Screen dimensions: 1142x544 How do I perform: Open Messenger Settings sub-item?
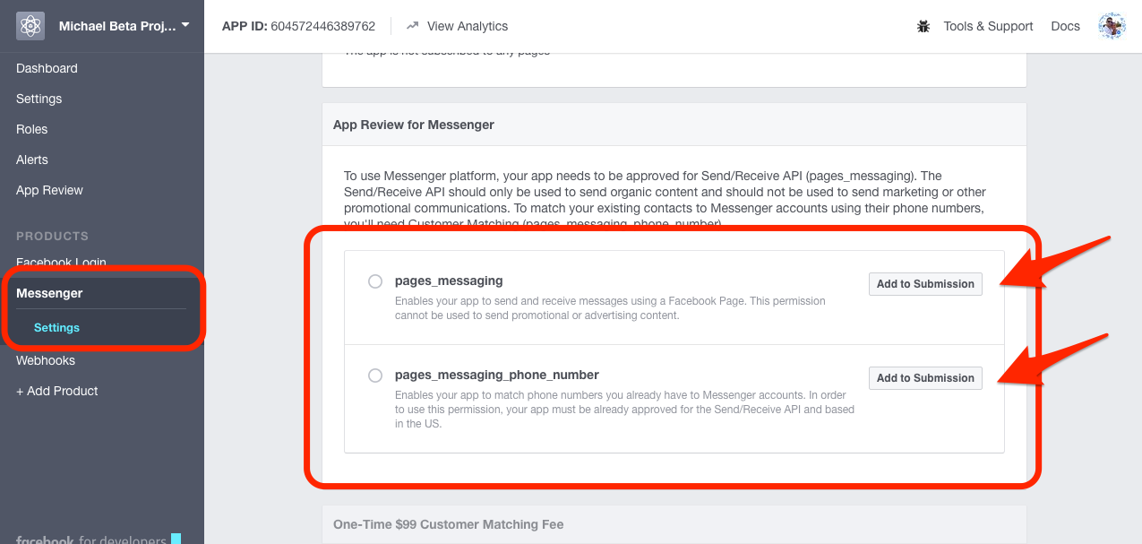point(56,327)
